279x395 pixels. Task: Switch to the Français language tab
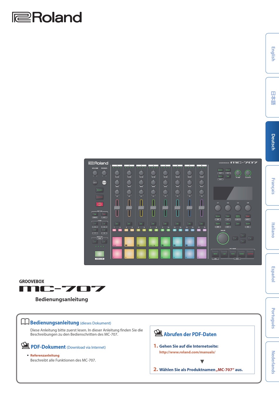(x=273, y=186)
